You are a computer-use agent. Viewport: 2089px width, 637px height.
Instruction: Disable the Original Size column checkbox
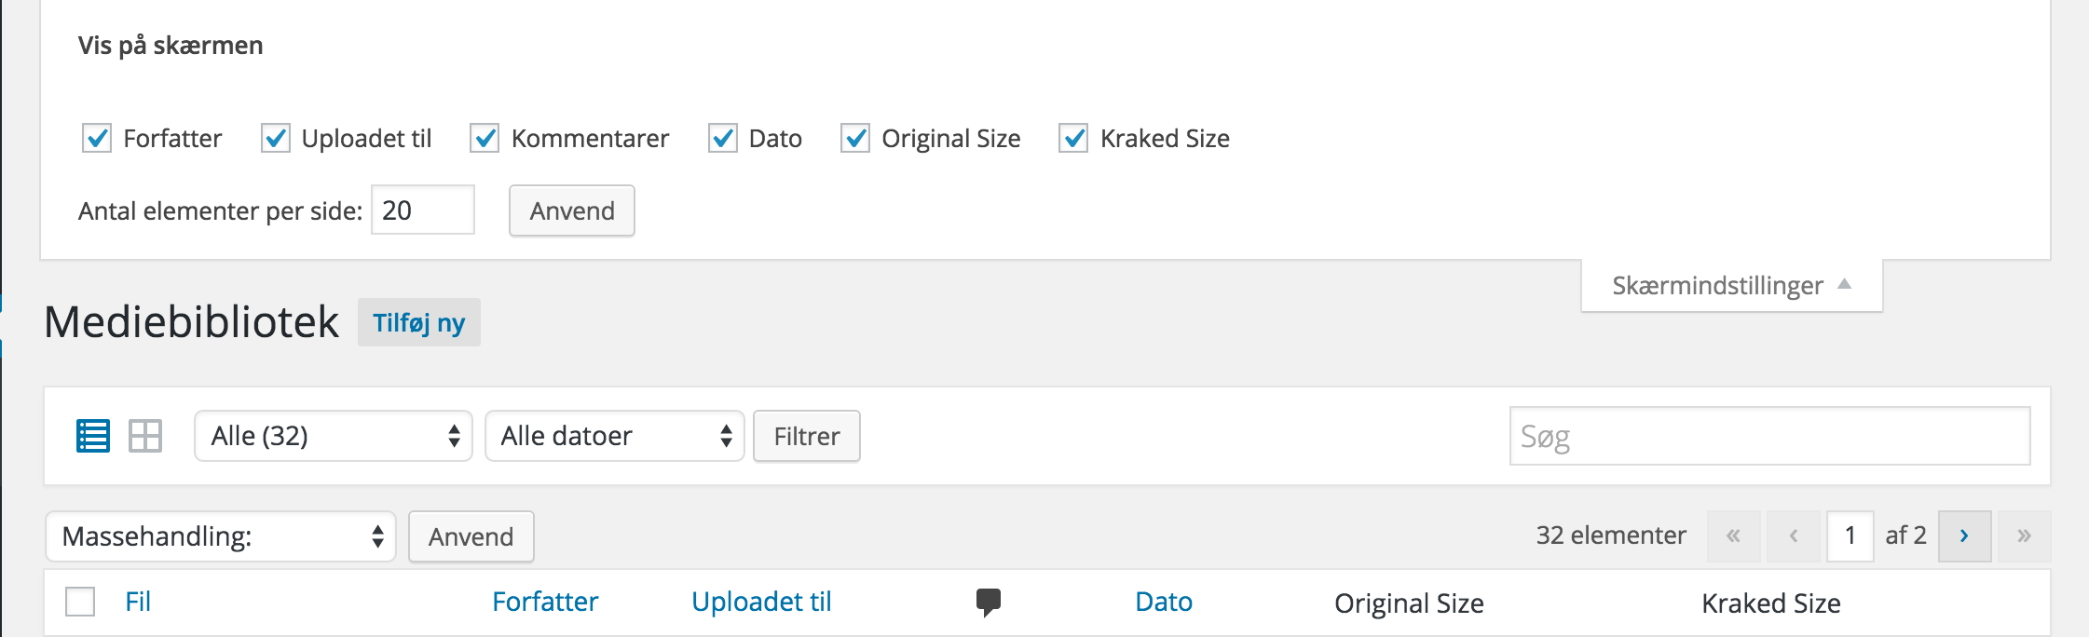855,138
